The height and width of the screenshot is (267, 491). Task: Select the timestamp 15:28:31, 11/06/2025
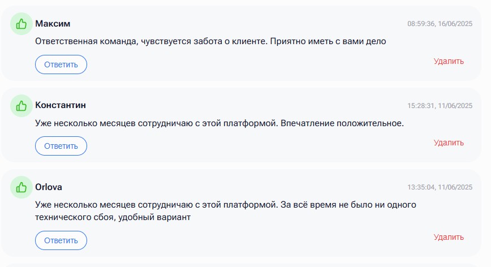tap(440, 106)
